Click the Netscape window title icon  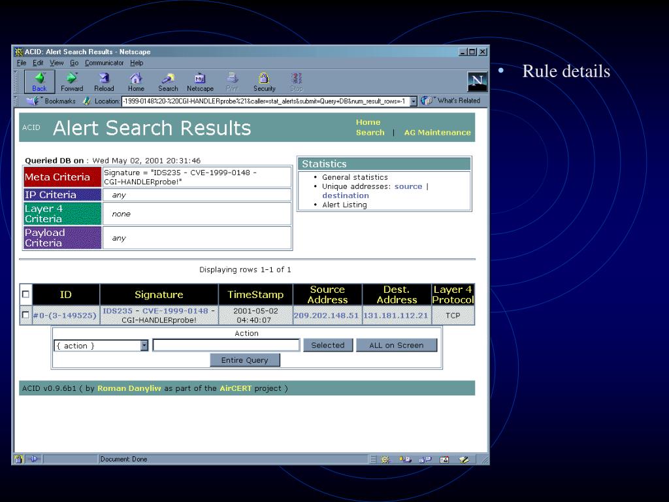click(19, 52)
